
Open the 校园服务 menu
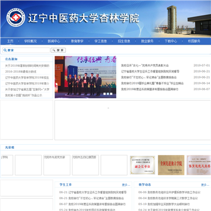click(194, 41)
